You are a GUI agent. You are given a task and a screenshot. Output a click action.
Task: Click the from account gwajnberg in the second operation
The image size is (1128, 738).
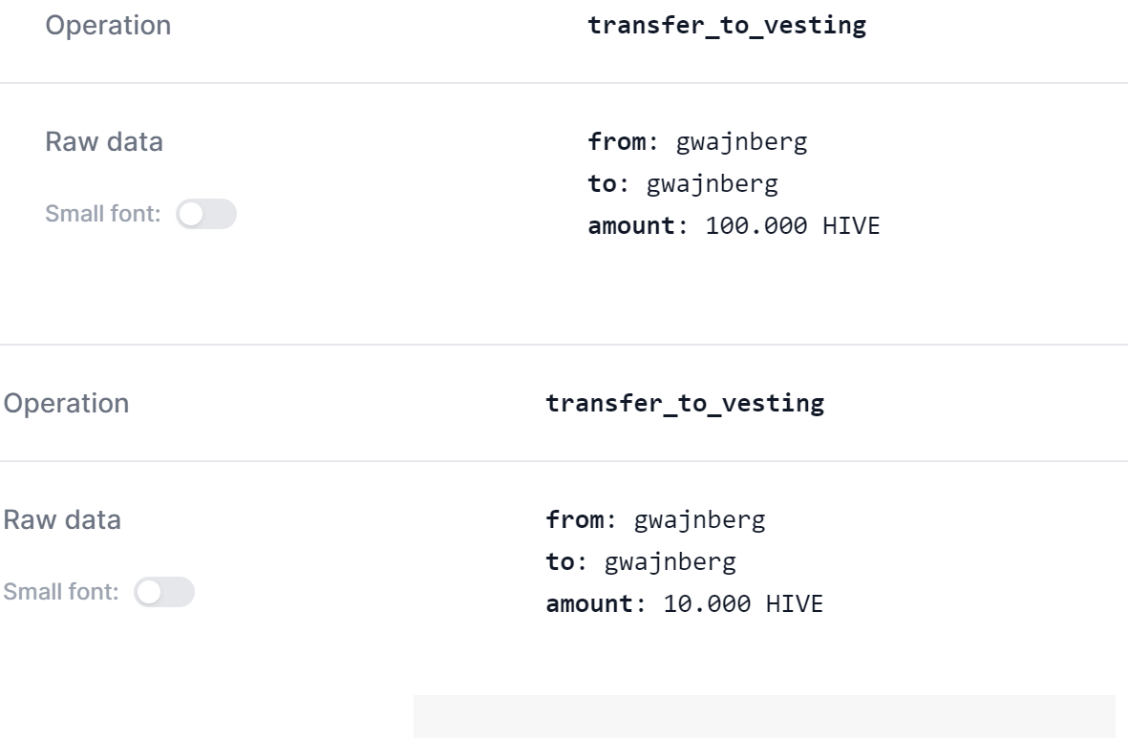[x=699, y=520]
